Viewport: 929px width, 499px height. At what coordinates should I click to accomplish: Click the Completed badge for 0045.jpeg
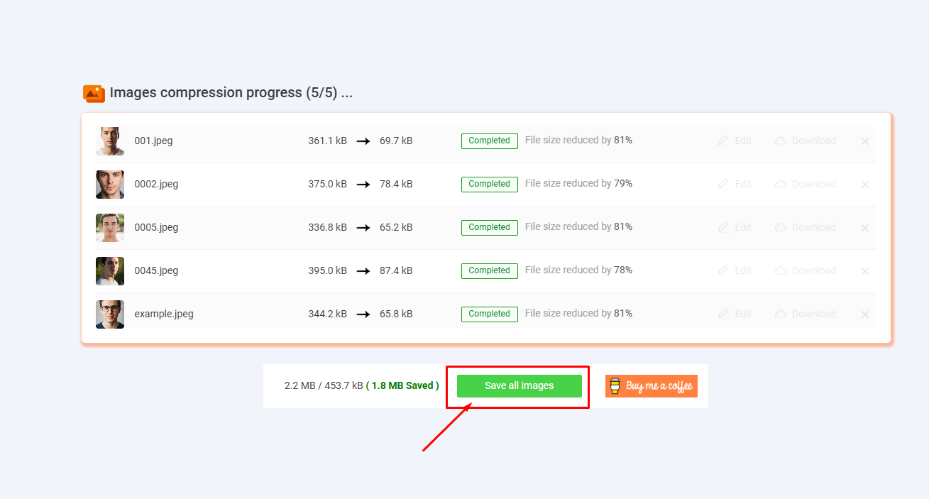490,271
